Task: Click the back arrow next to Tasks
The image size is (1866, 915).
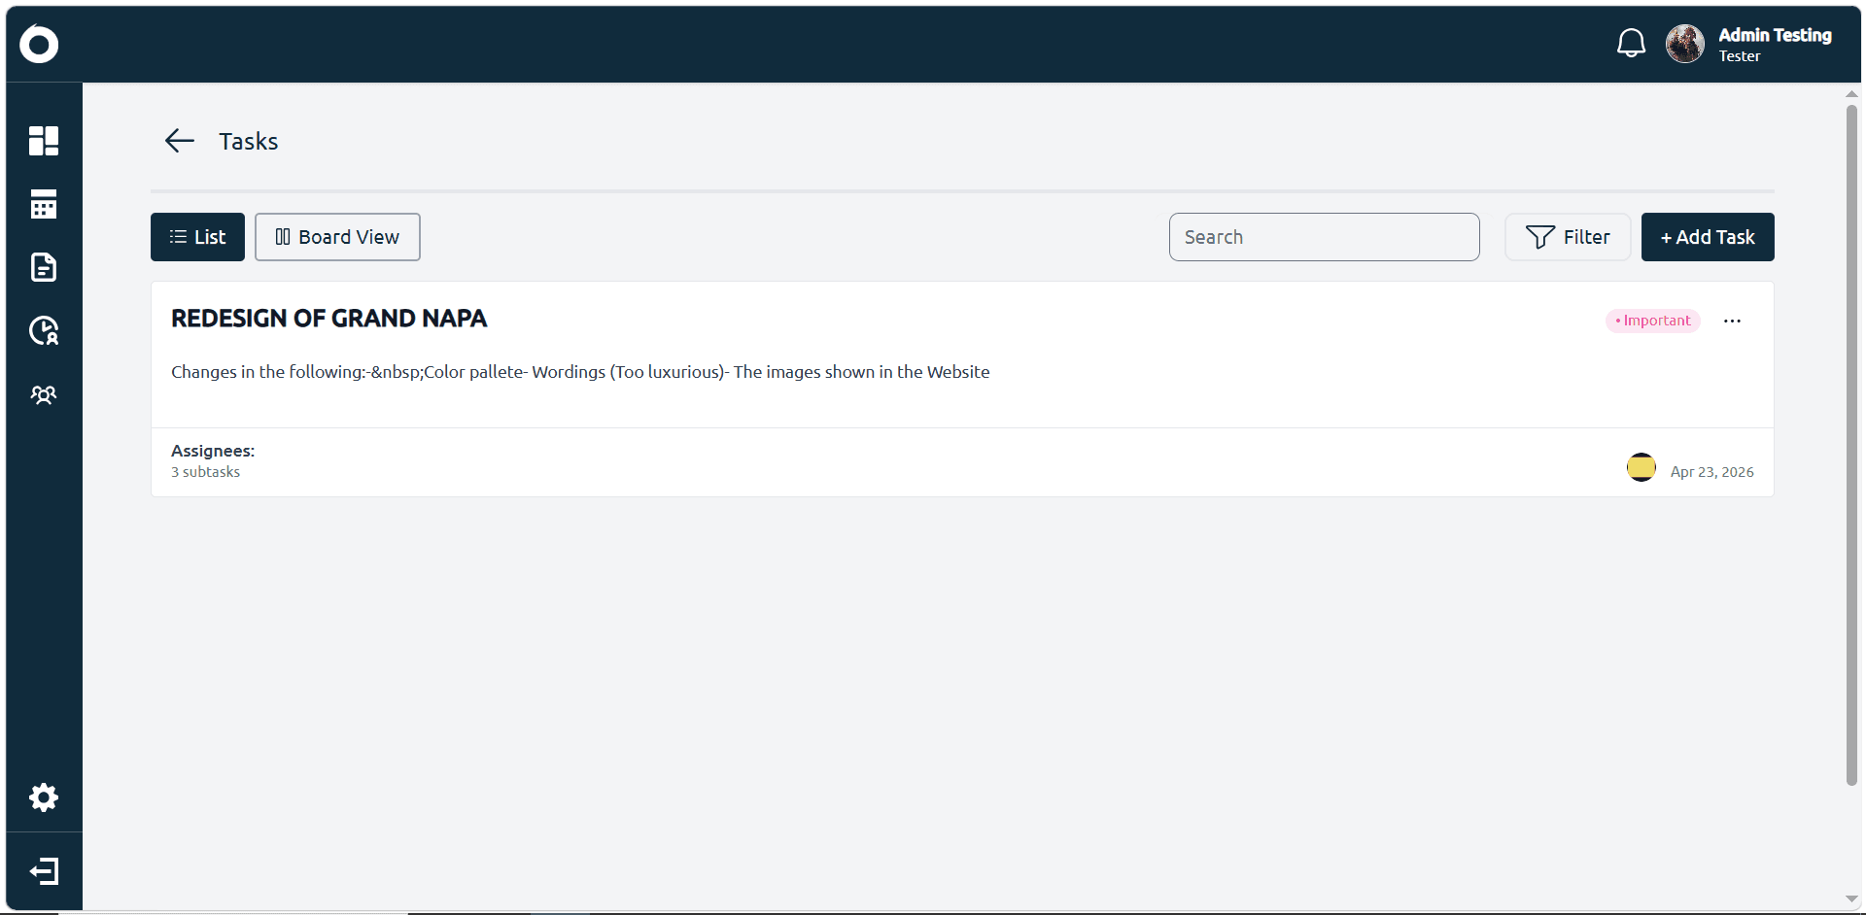Action: click(x=179, y=141)
